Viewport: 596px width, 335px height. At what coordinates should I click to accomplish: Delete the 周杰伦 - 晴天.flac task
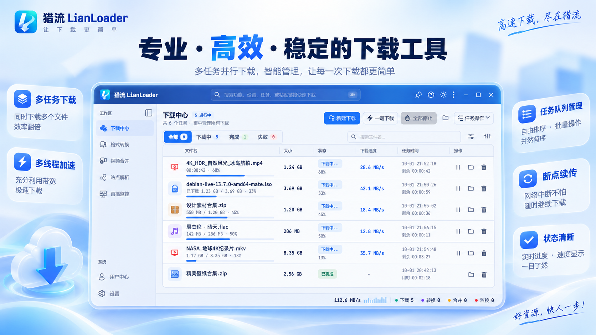click(484, 231)
